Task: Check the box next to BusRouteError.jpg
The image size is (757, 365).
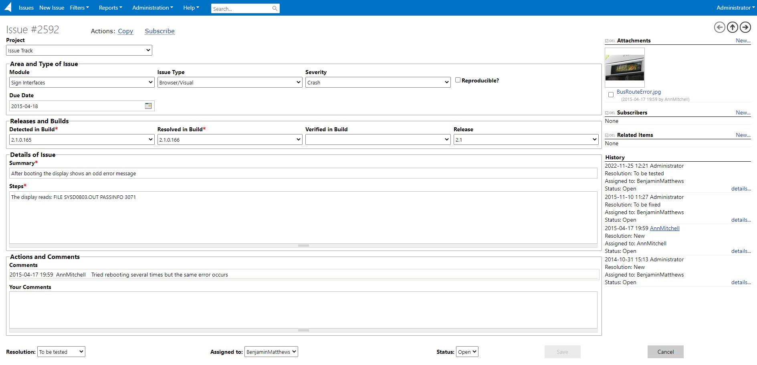Action: 611,94
